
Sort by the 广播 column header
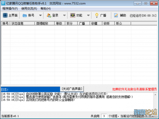point(84,23)
